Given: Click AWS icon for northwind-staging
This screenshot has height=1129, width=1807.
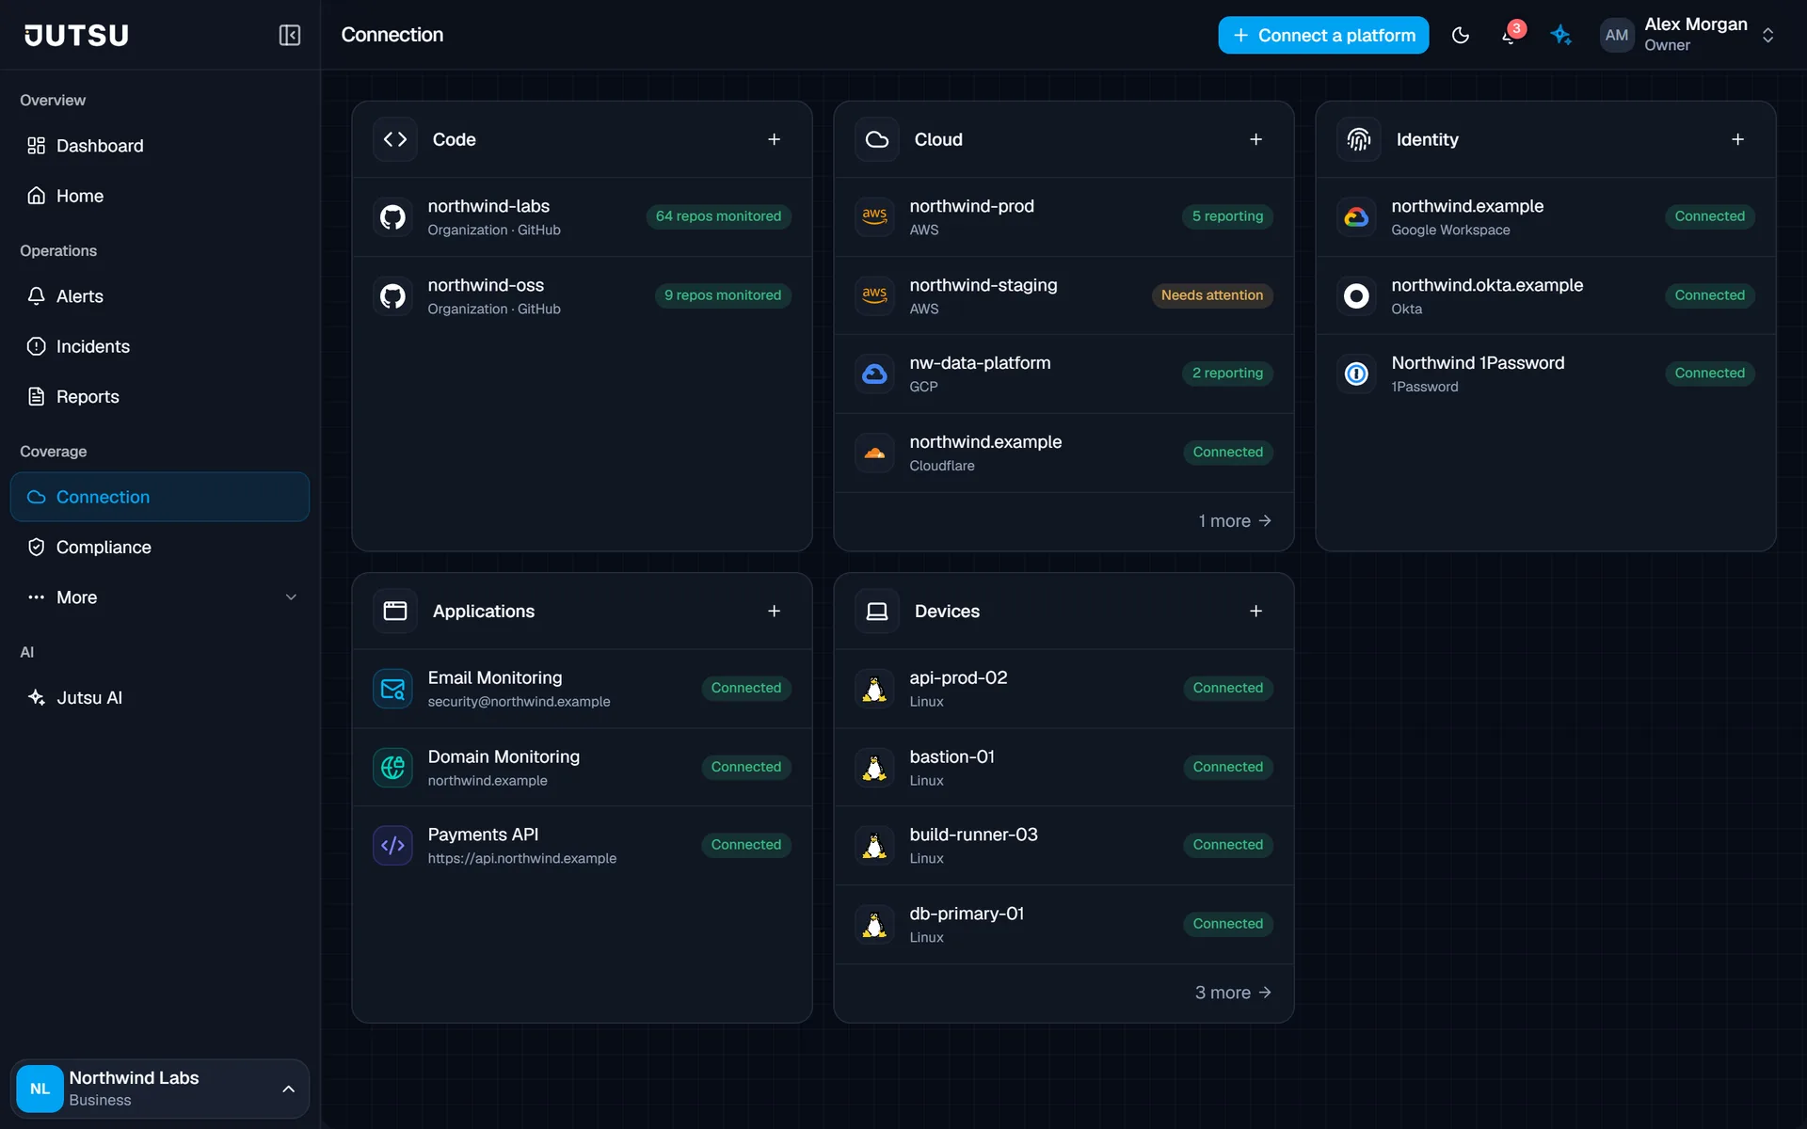Looking at the screenshot, I should click(874, 295).
